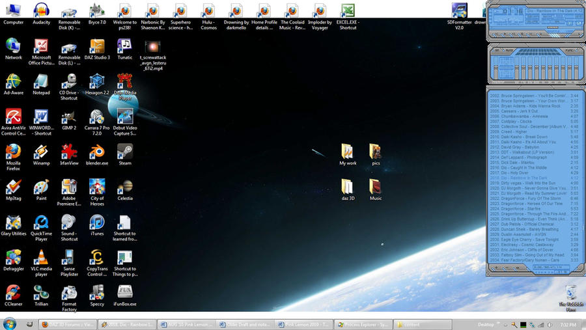Open the GIMP 2 desktop icon
Viewport: 586px width, 330px height.
coord(69,117)
